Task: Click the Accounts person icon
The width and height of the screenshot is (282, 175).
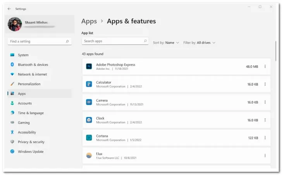Action: [12, 103]
